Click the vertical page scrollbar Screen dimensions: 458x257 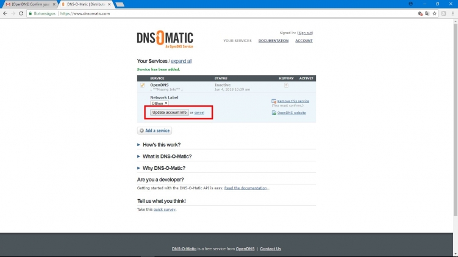[x=456, y=119]
